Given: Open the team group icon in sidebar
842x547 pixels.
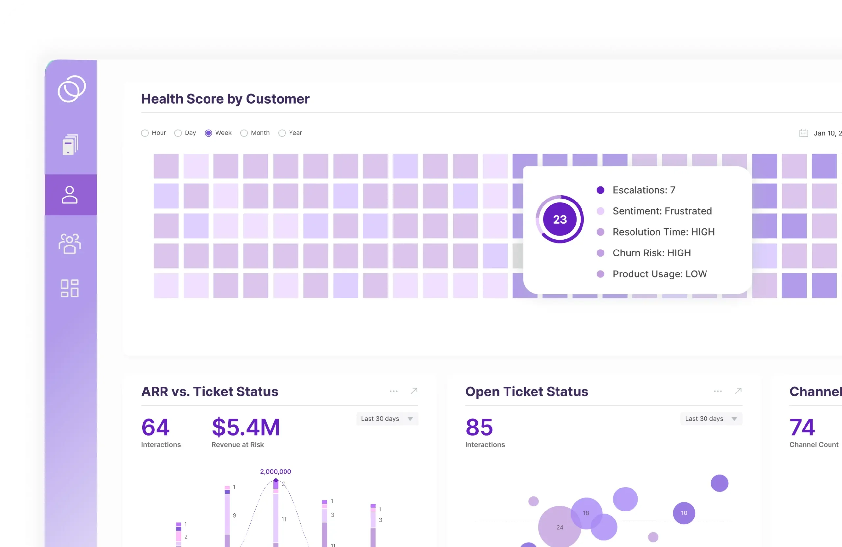Looking at the screenshot, I should tap(70, 244).
